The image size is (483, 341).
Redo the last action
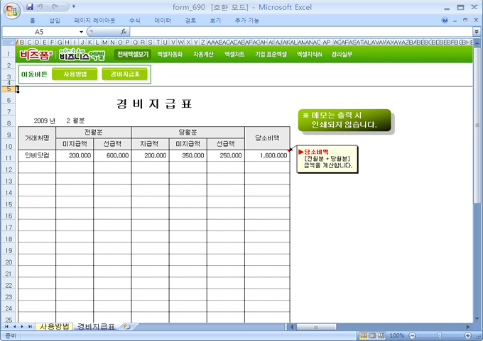point(55,6)
